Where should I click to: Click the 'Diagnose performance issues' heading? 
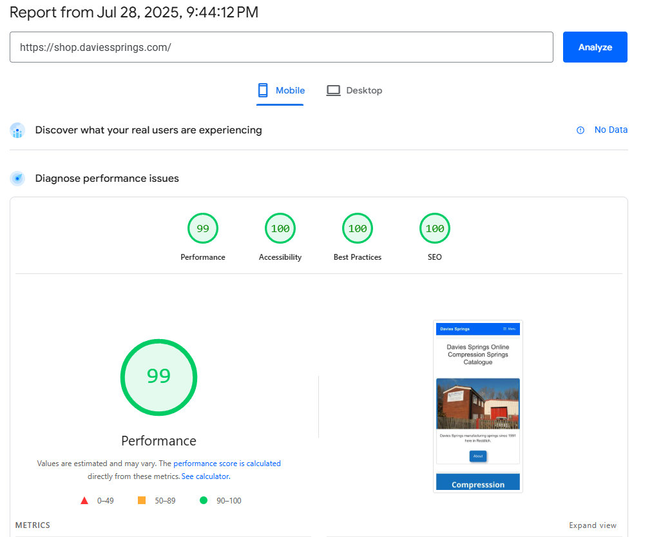(x=107, y=179)
